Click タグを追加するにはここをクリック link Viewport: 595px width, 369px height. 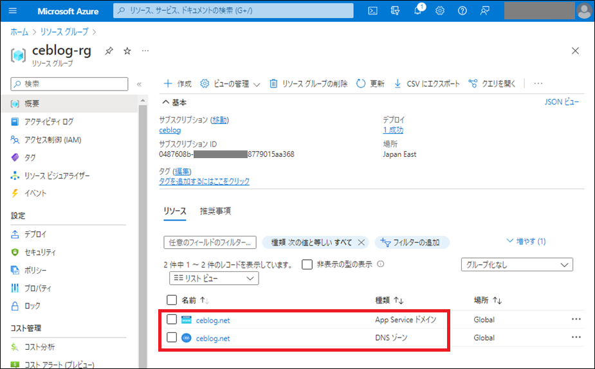(x=204, y=181)
